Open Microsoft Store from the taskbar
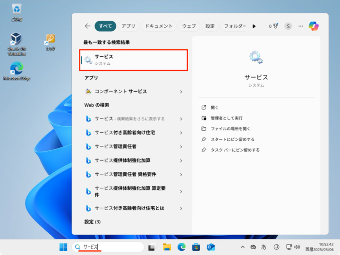 (196, 247)
